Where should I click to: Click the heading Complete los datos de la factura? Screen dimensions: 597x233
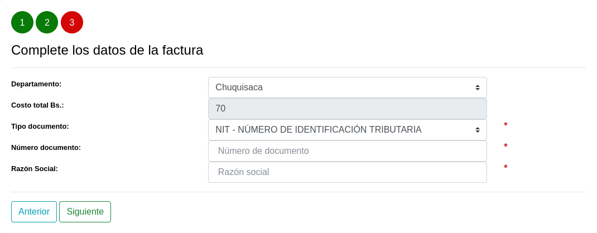[107, 50]
